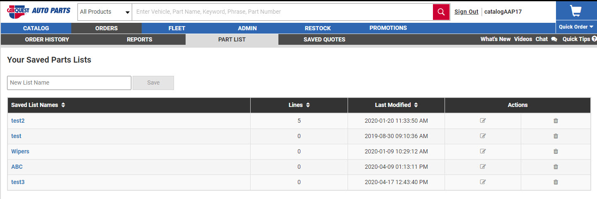Sort by Lines column arrows
The image size is (597, 199).
click(308, 105)
